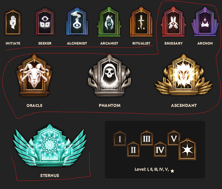Select the Seeker eye-and-book badge
The image size is (222, 189).
tap(45, 22)
